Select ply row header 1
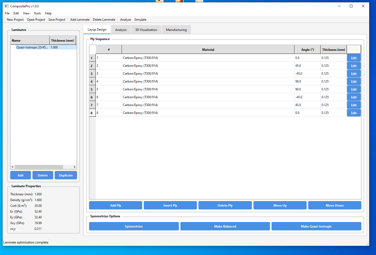The image size is (376, 255). (92, 58)
